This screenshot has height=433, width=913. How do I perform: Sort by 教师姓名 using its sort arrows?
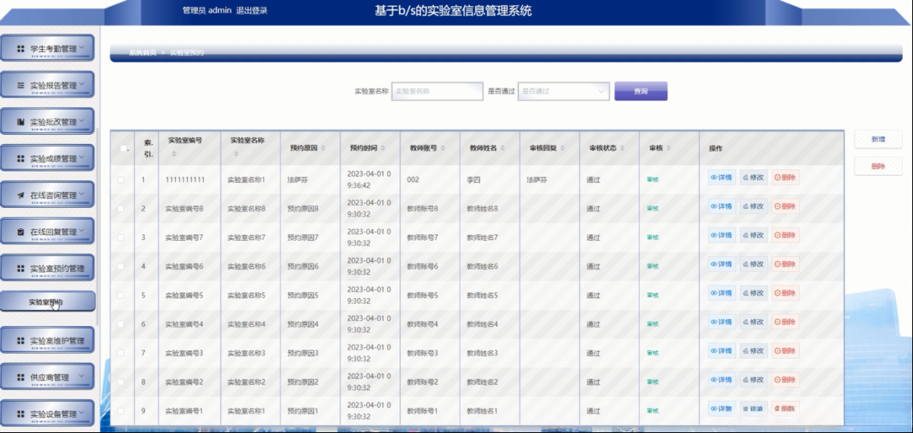(502, 149)
